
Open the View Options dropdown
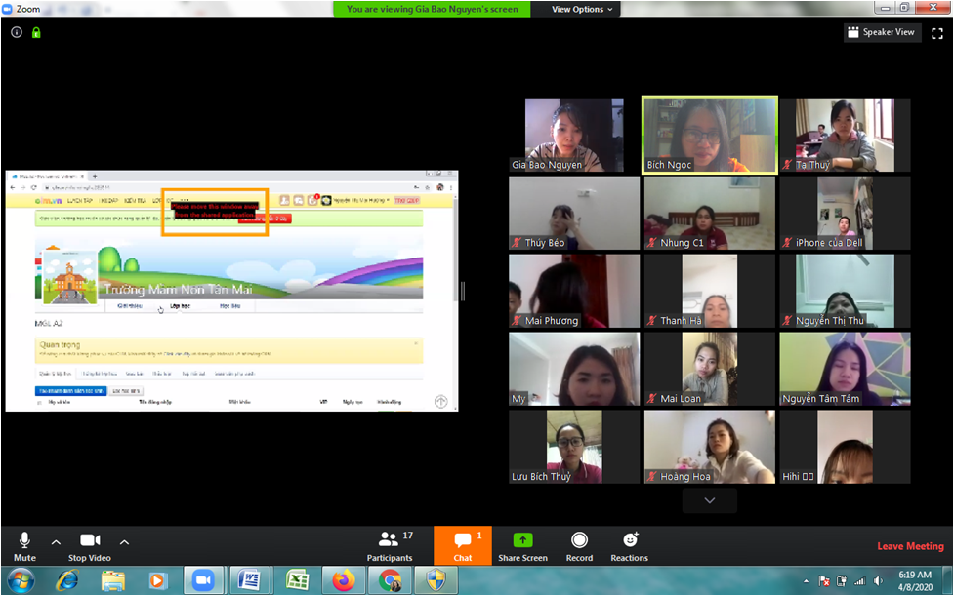(x=583, y=9)
